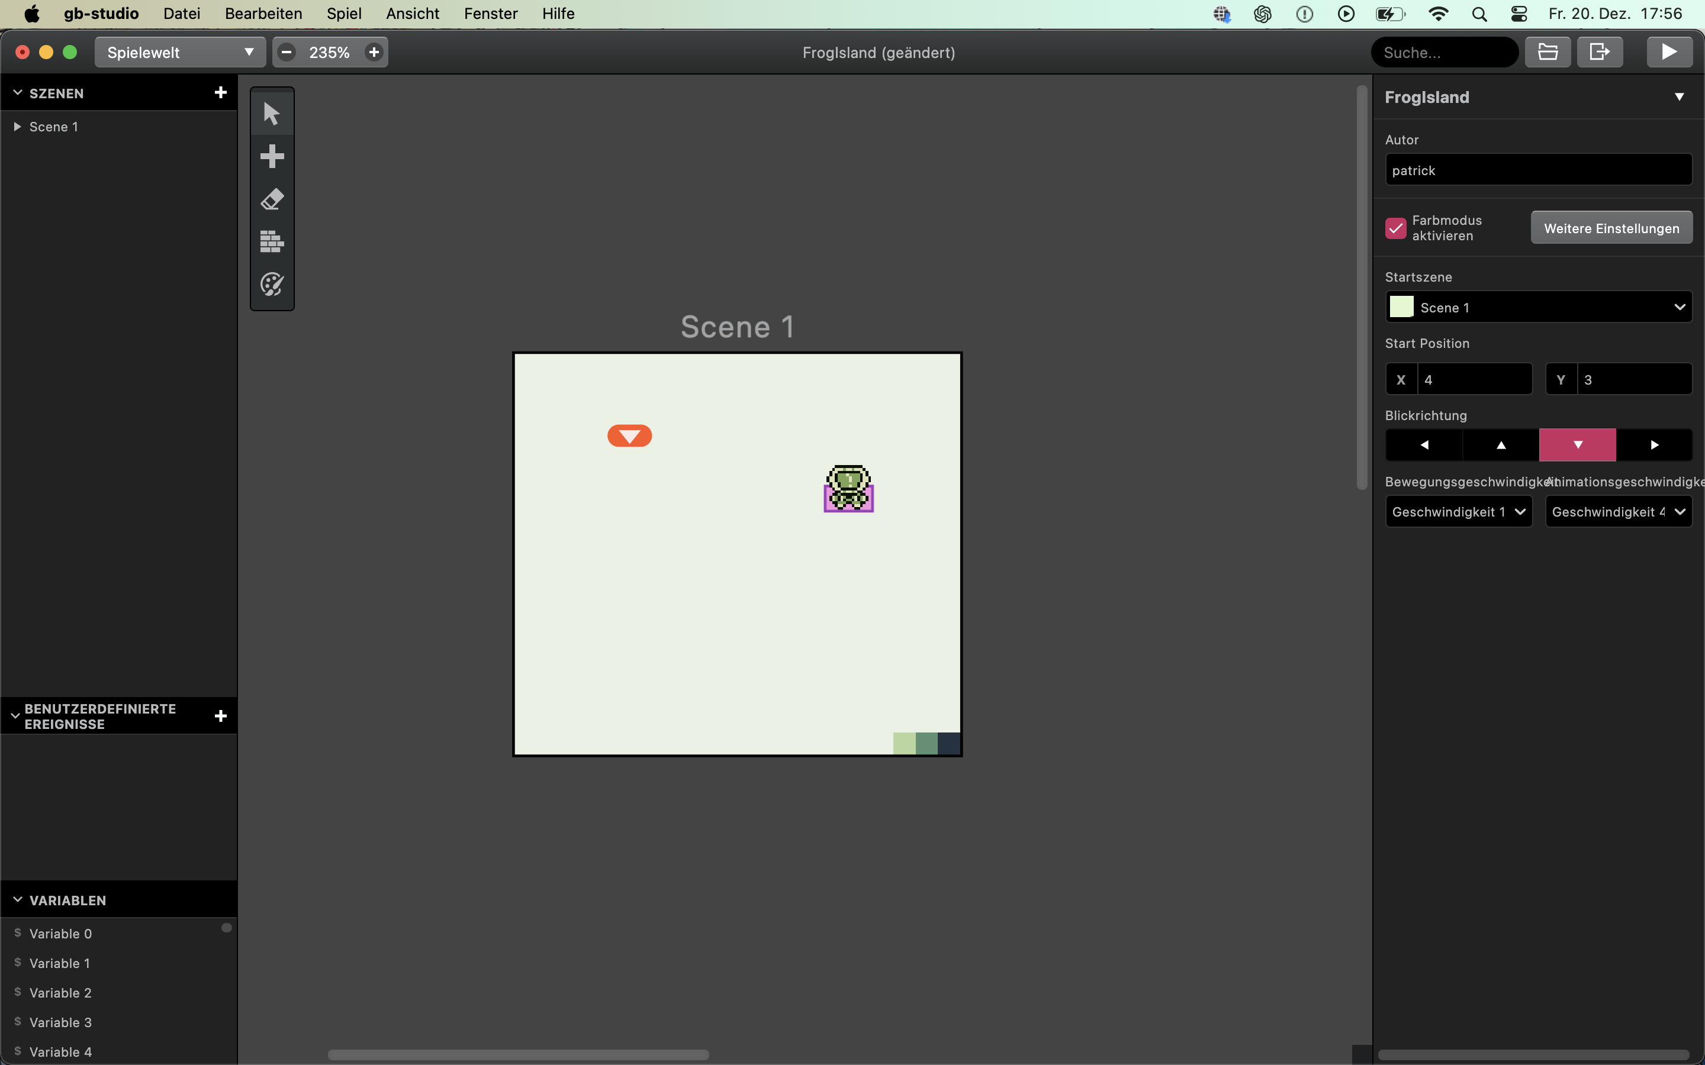
Task: Disable the Farbmodus aktivieren checkbox
Action: 1396,228
